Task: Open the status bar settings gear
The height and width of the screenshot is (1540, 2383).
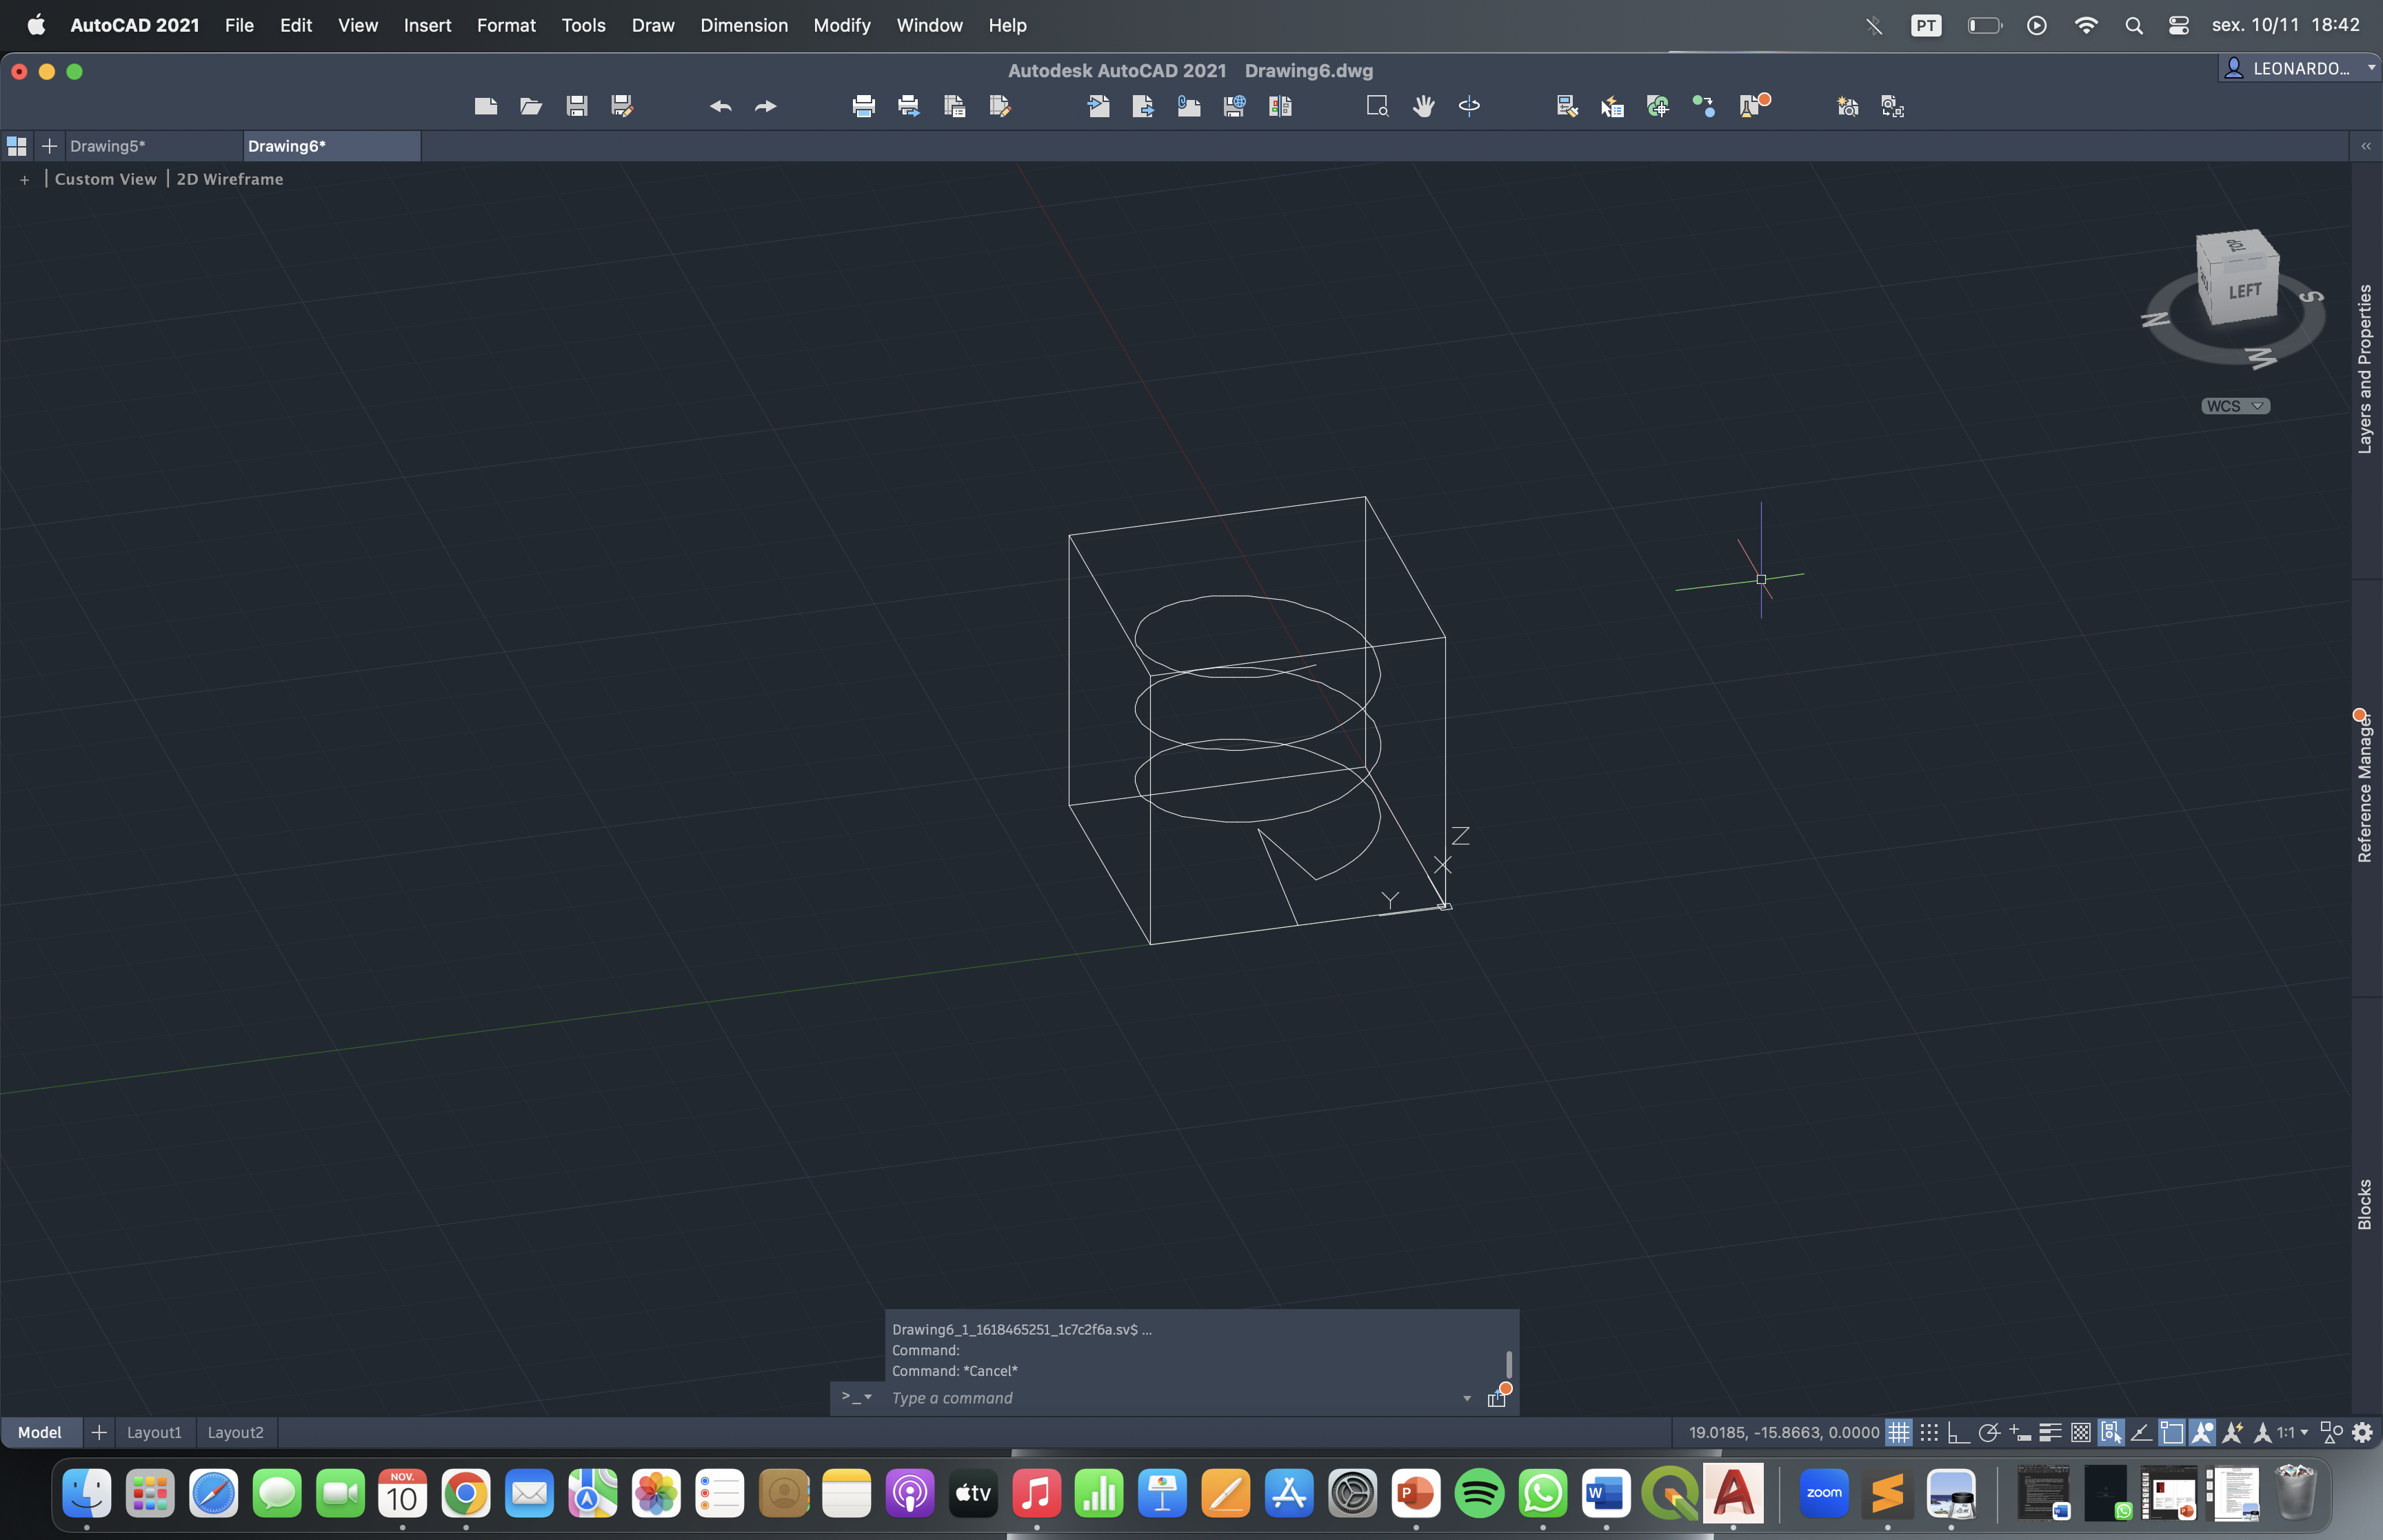Action: click(2362, 1432)
